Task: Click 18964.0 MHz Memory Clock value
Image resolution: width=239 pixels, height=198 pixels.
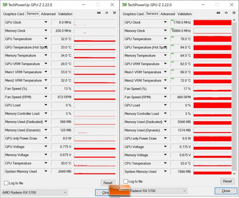Action: [181, 31]
